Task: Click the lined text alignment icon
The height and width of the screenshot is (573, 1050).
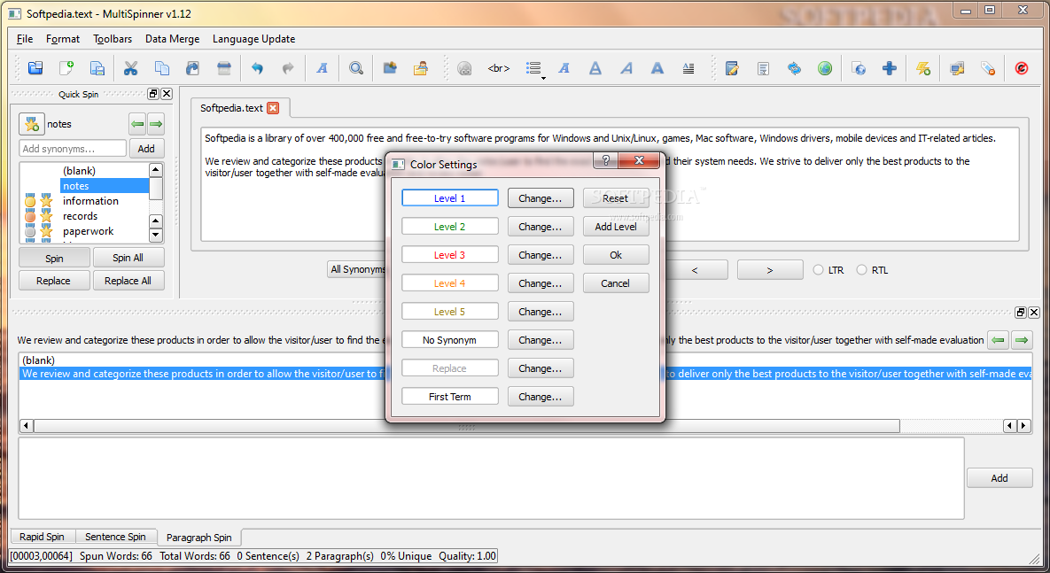Action: coord(688,67)
